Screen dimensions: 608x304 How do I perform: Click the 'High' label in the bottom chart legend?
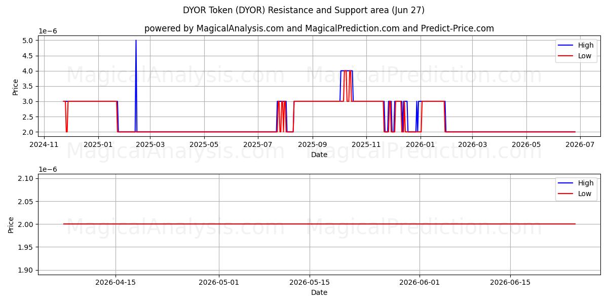click(x=586, y=183)
